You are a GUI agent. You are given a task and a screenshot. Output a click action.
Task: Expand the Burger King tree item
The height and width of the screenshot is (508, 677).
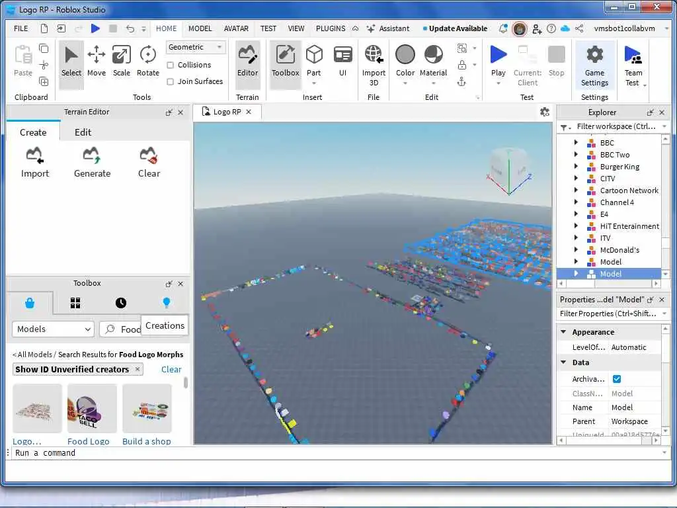pyautogui.click(x=576, y=166)
